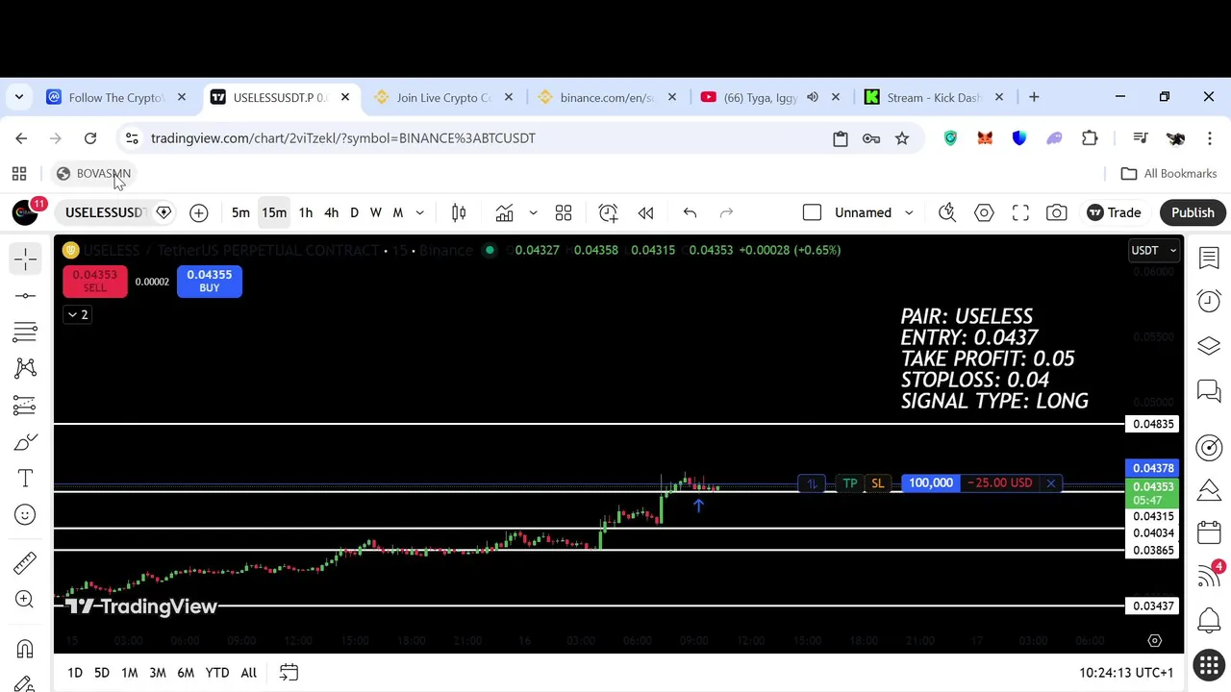Open the Indicators menu
This screenshot has width=1231, height=692.
pyautogui.click(x=504, y=212)
